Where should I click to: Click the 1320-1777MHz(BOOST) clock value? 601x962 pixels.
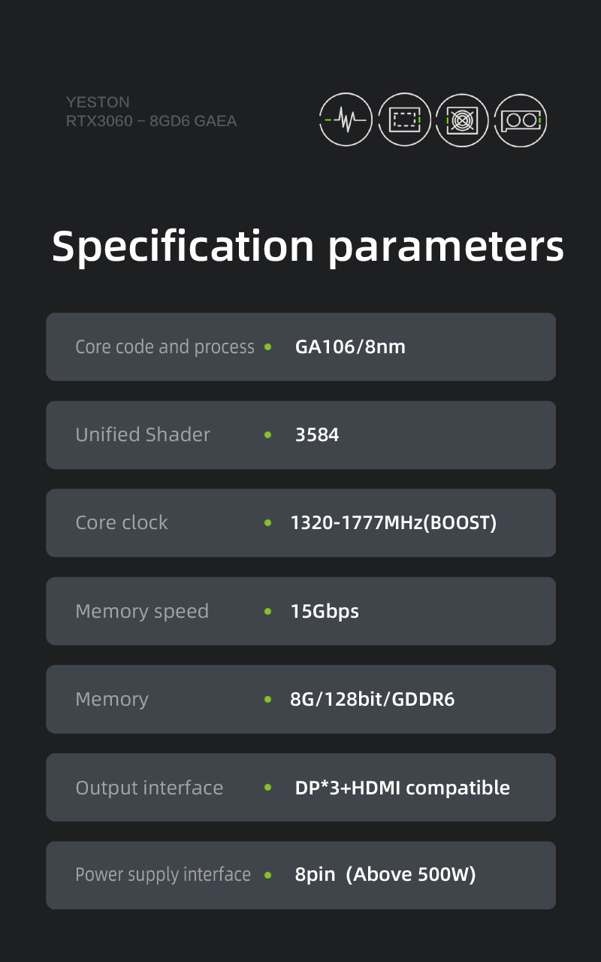[x=394, y=522]
